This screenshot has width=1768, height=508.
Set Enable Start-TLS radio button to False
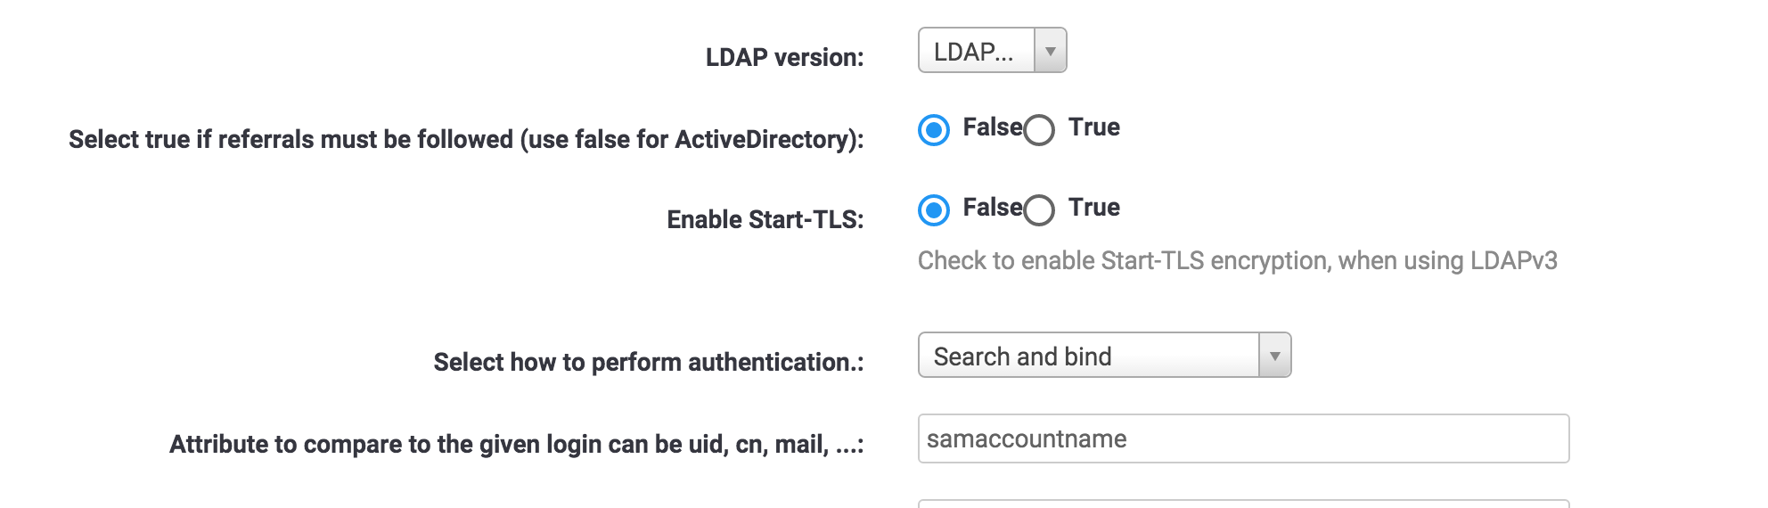tap(934, 210)
